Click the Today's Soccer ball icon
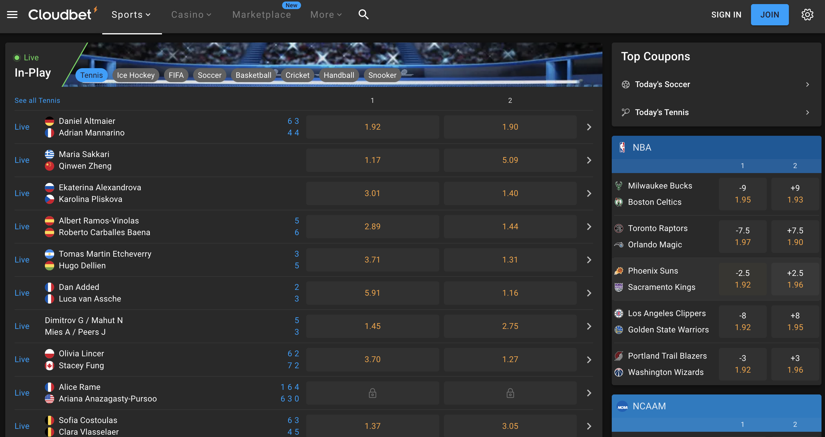The image size is (825, 437). click(625, 84)
